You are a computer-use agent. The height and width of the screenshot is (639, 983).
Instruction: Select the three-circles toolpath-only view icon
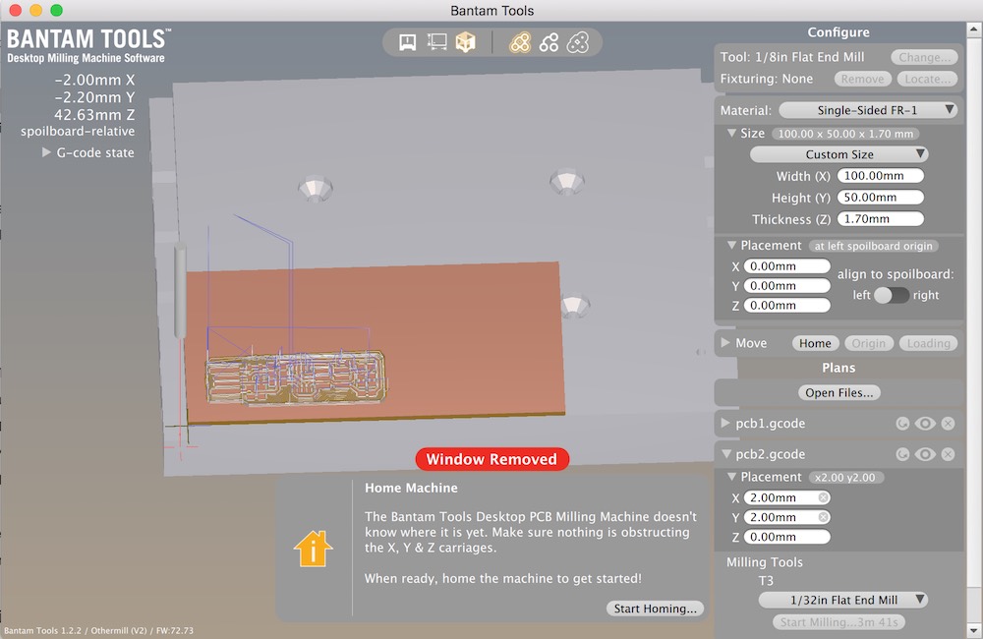pos(549,42)
